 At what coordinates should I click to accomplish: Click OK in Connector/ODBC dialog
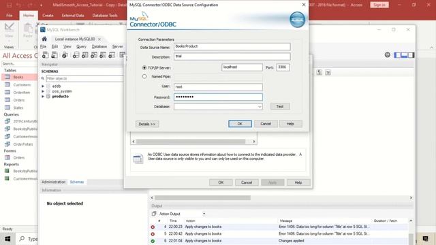[240, 124]
